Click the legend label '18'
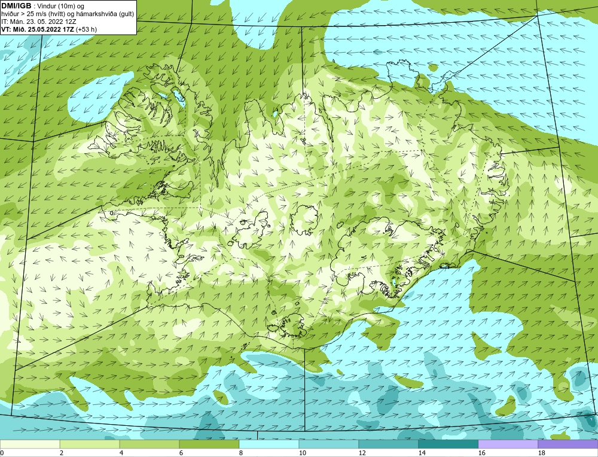Screen dimensions: 598x457 542,453
